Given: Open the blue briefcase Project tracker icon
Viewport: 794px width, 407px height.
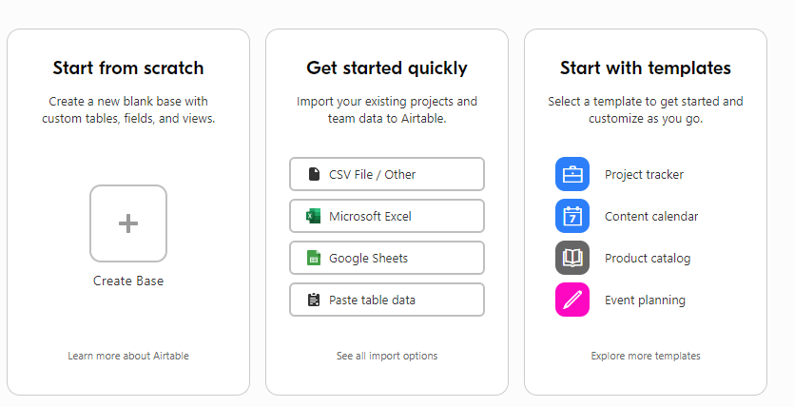Looking at the screenshot, I should point(572,174).
